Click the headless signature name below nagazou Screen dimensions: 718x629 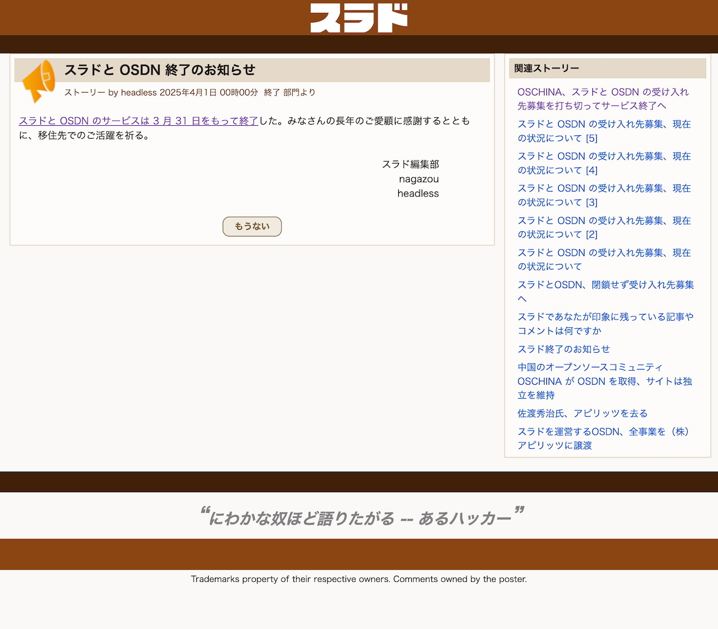tap(418, 193)
